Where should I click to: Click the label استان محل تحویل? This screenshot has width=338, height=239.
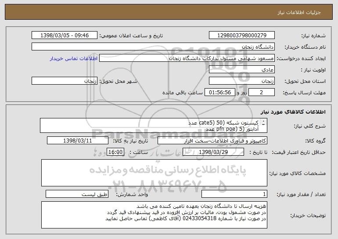[305, 81]
